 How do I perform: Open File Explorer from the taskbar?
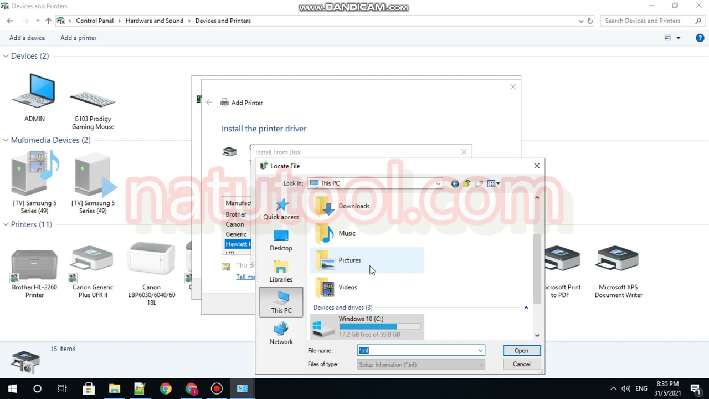pos(114,388)
